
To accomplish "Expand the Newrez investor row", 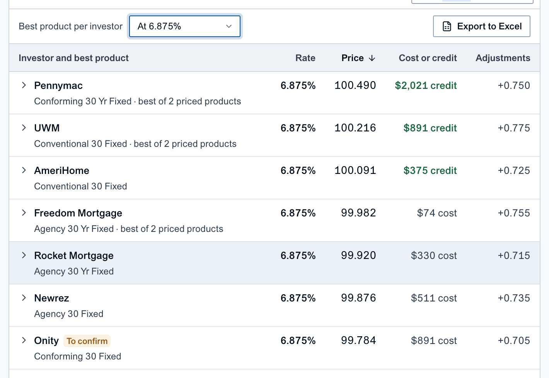I will (24, 298).
